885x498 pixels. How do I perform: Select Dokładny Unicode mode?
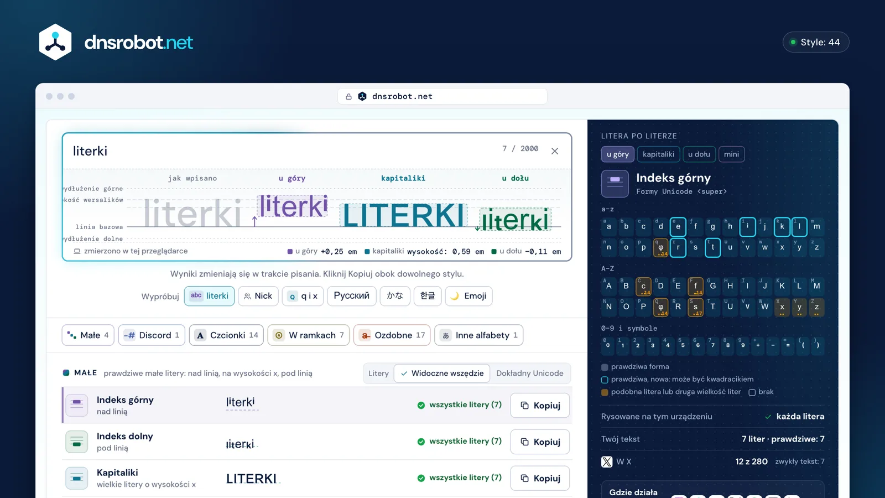pyautogui.click(x=530, y=373)
